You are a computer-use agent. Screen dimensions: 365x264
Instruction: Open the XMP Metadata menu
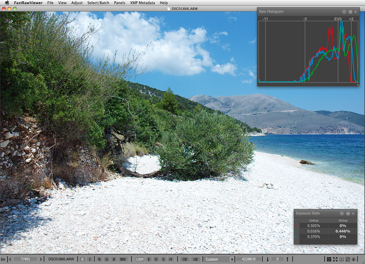tap(142, 3)
